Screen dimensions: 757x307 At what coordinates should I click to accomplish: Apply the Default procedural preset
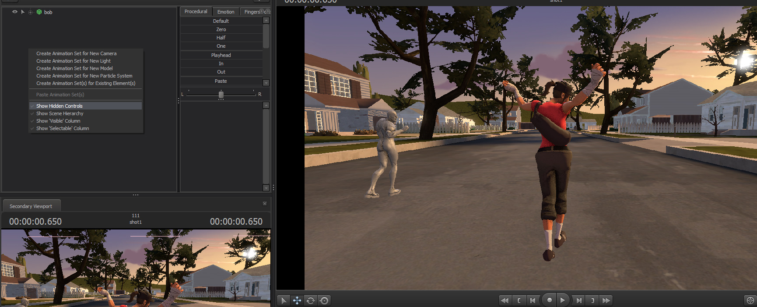click(221, 21)
